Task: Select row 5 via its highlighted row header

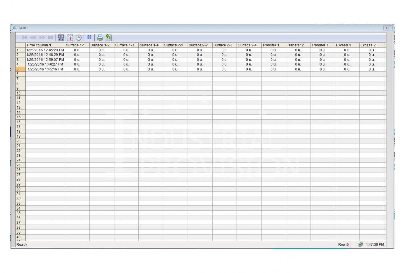Action: tap(20, 69)
